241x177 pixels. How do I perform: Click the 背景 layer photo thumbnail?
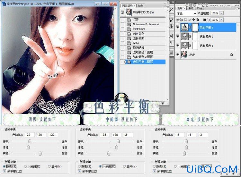point(184,55)
